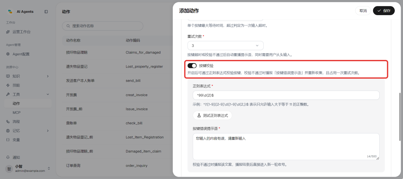Viewport: 403px width, 179px height.
Task: Click the send_bill code cell
Action: click(x=133, y=81)
